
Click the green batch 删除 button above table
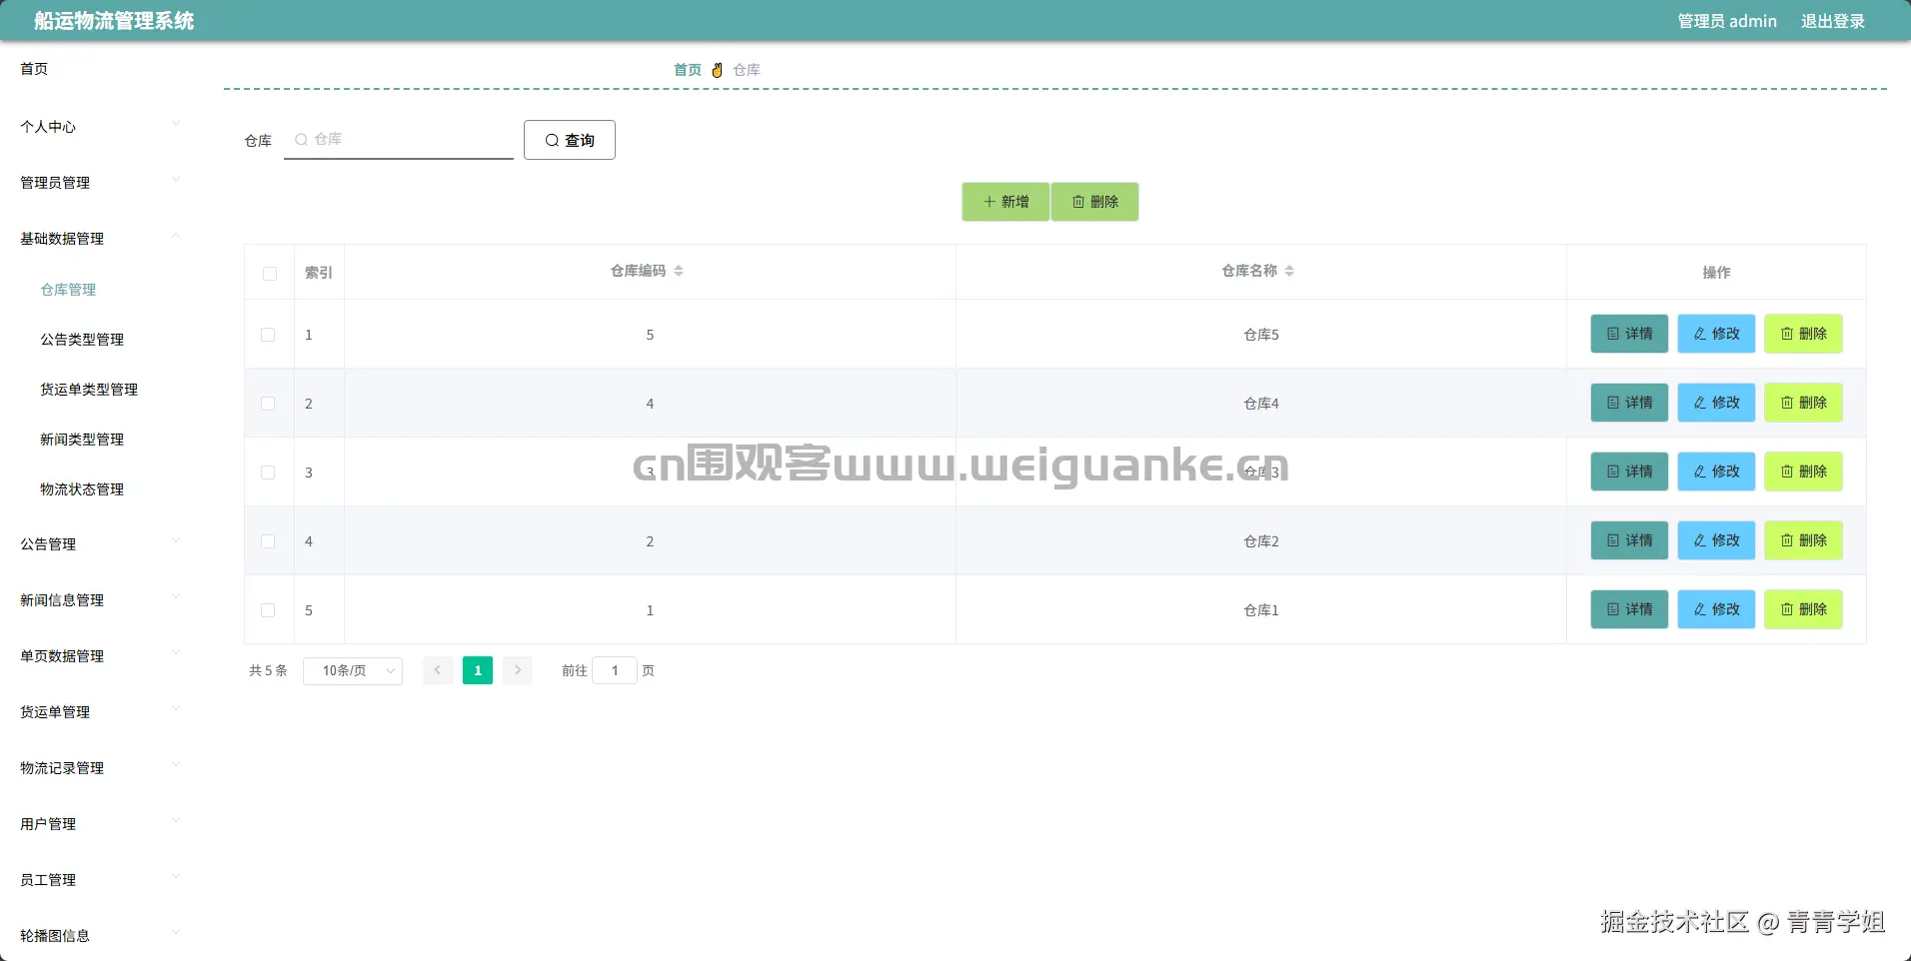(x=1094, y=202)
